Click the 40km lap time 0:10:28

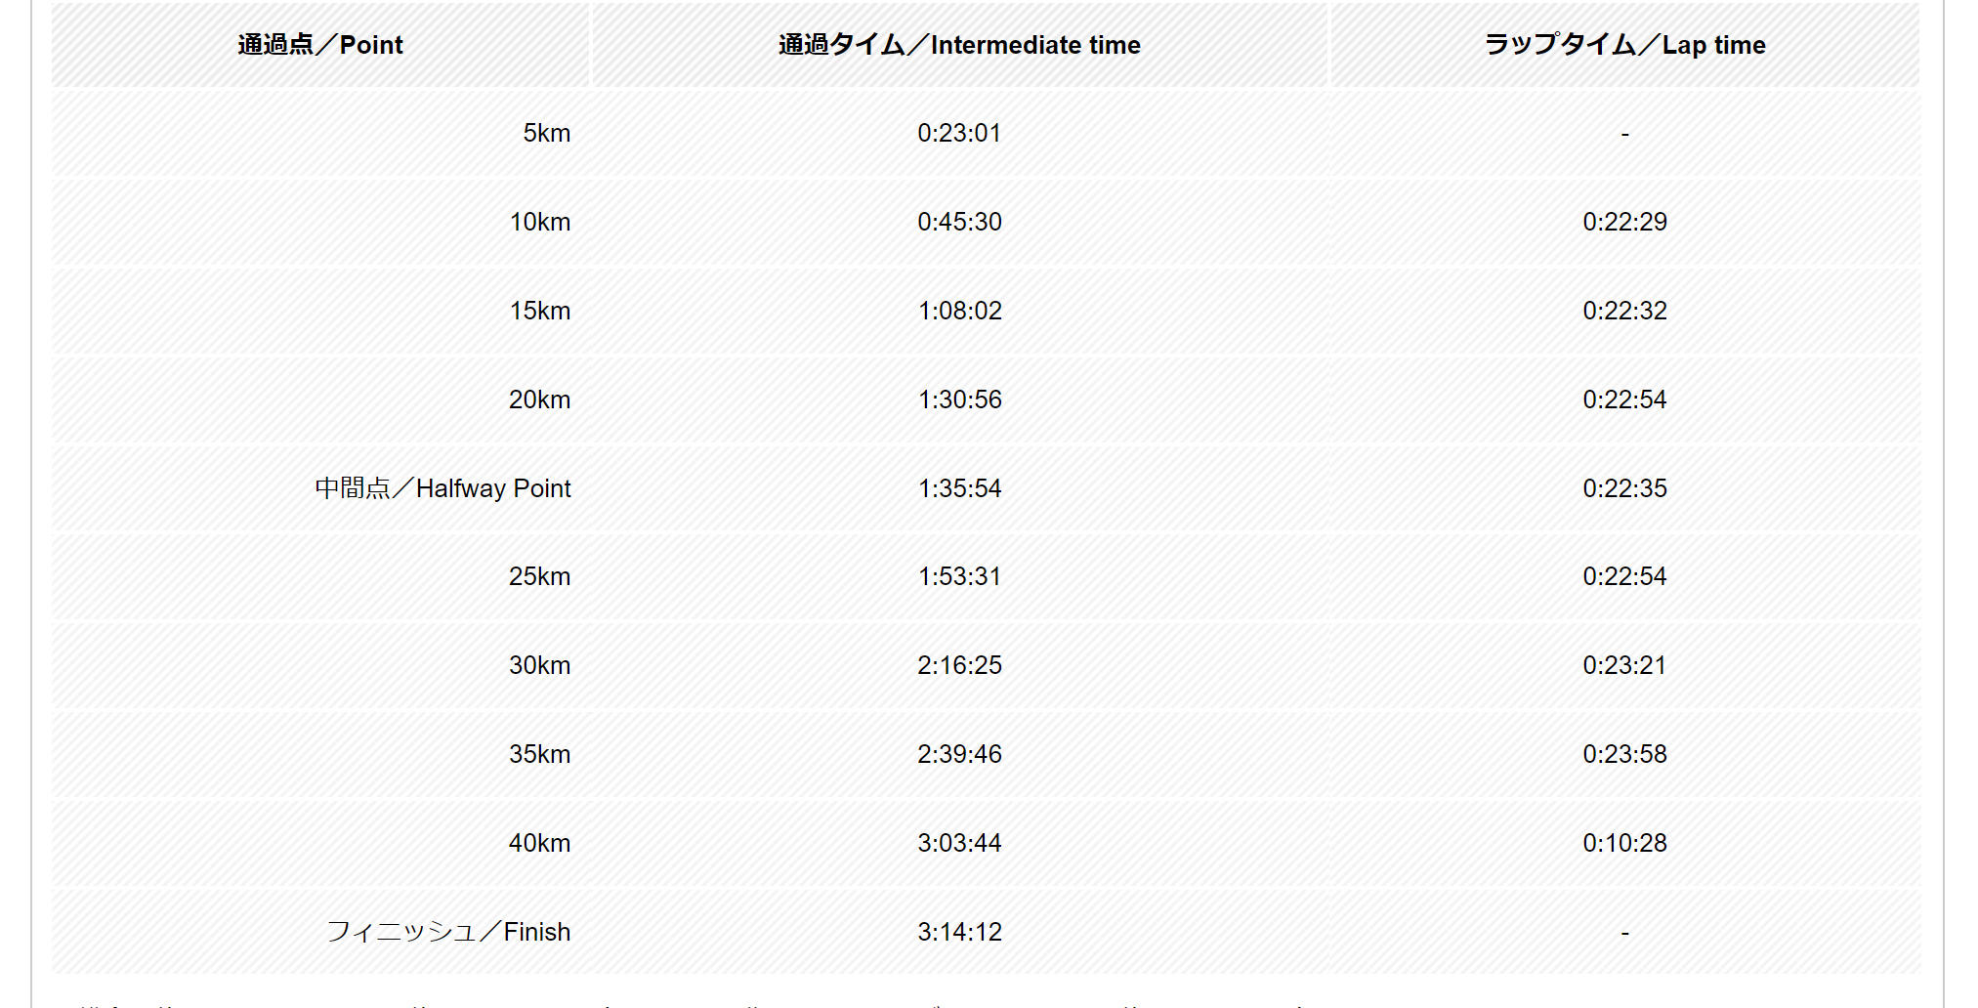pos(1624,843)
